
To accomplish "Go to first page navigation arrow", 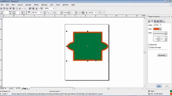I will (3, 88).
